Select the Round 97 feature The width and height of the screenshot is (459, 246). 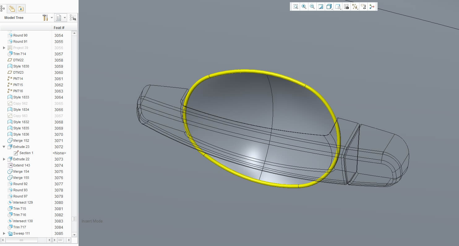tap(20, 196)
